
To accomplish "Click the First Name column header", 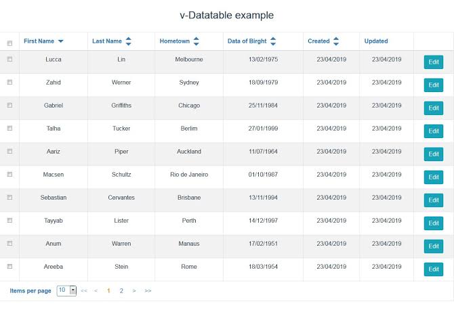I will point(39,41).
